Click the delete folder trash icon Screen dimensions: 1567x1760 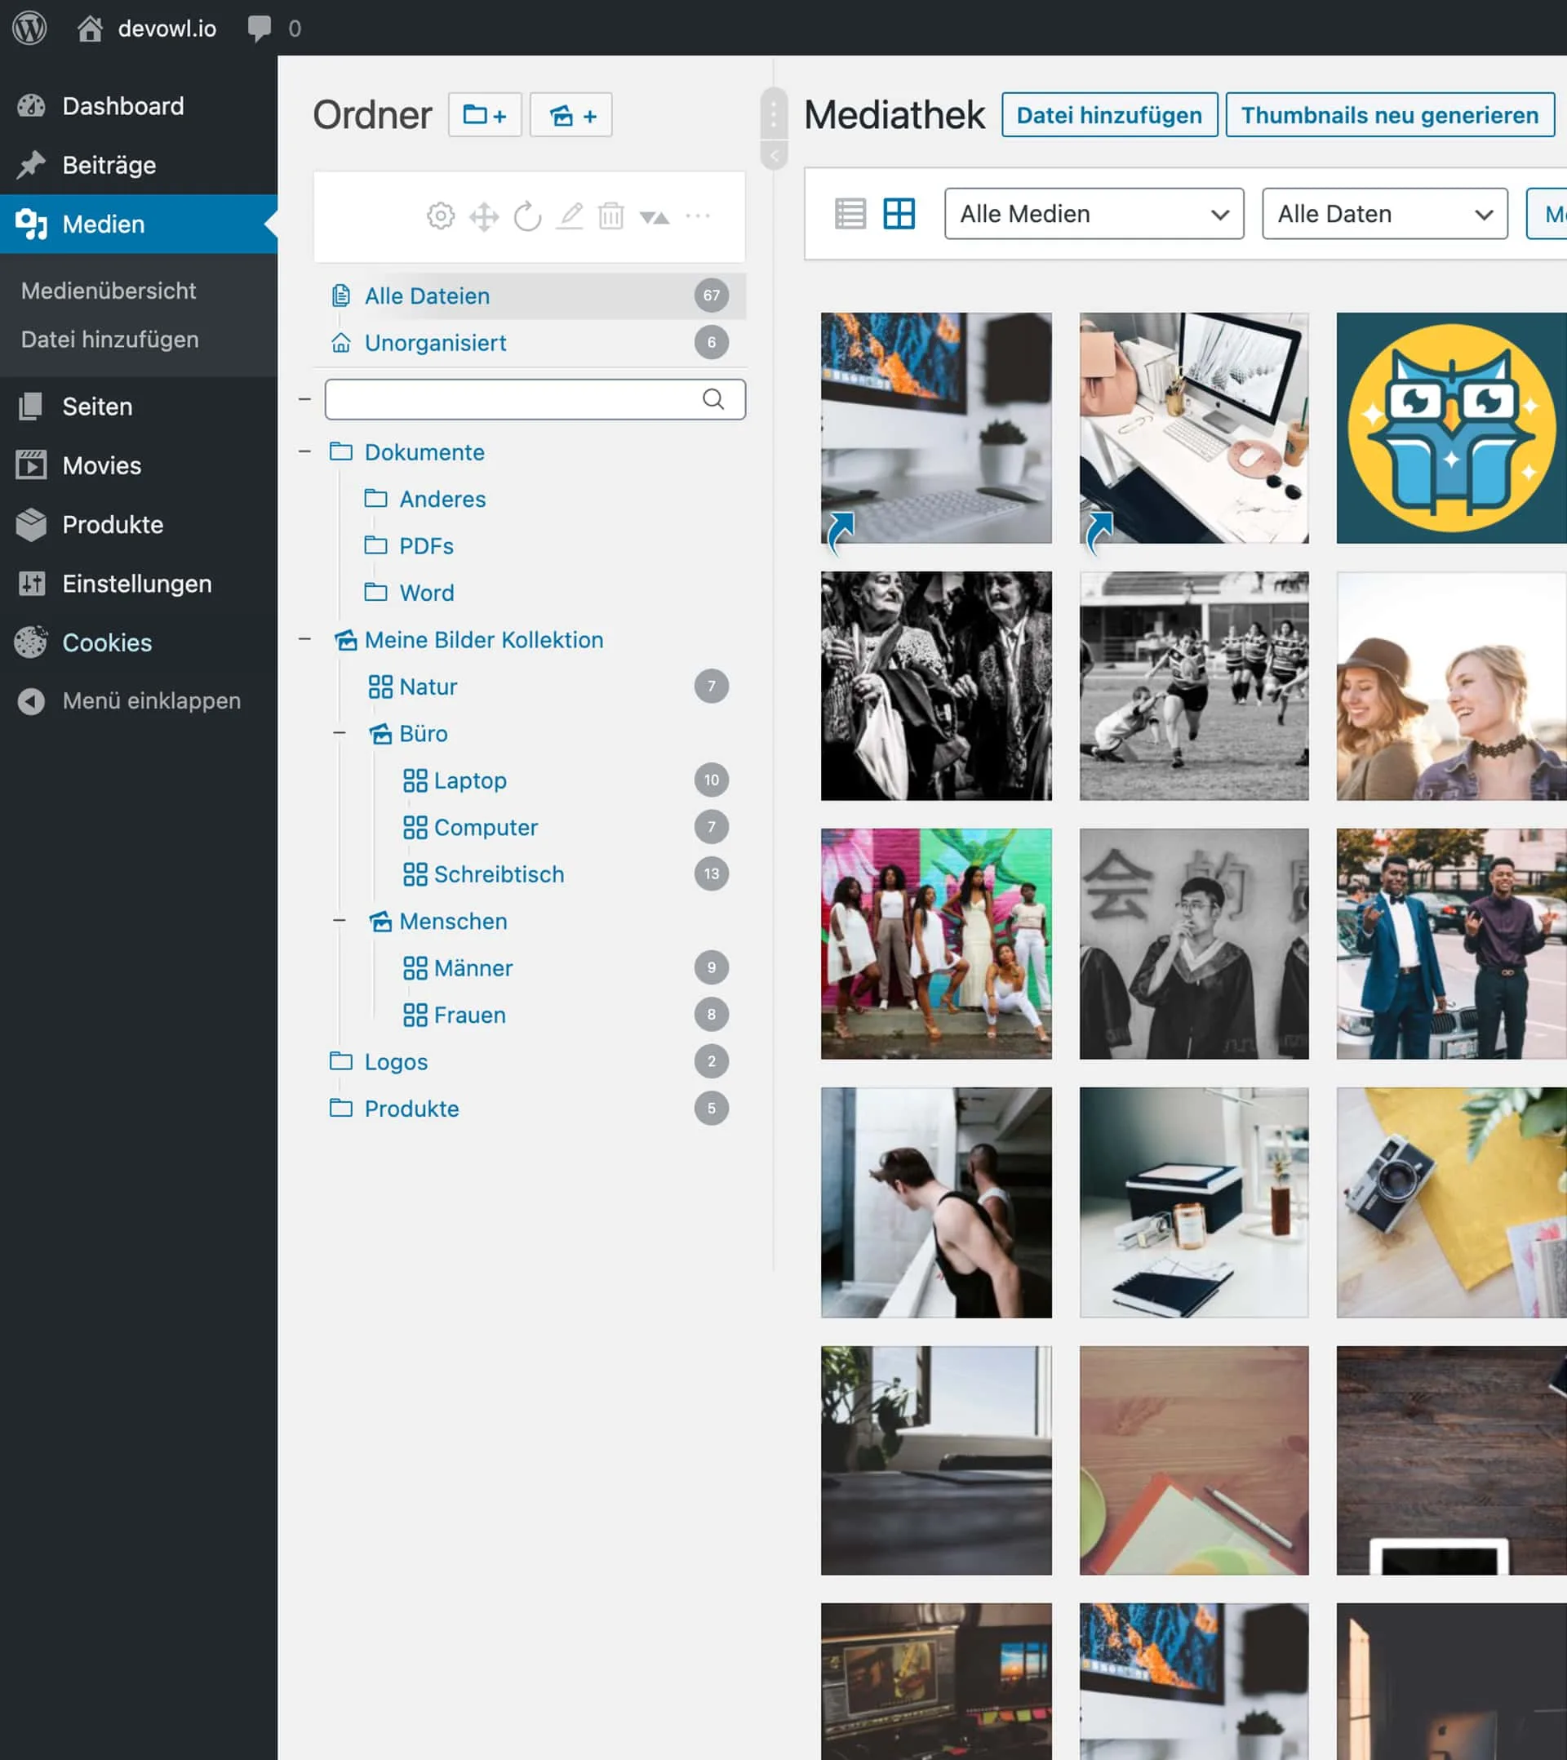point(611,216)
